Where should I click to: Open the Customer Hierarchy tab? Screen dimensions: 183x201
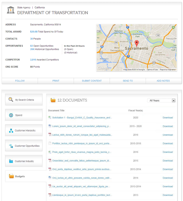[24, 130]
